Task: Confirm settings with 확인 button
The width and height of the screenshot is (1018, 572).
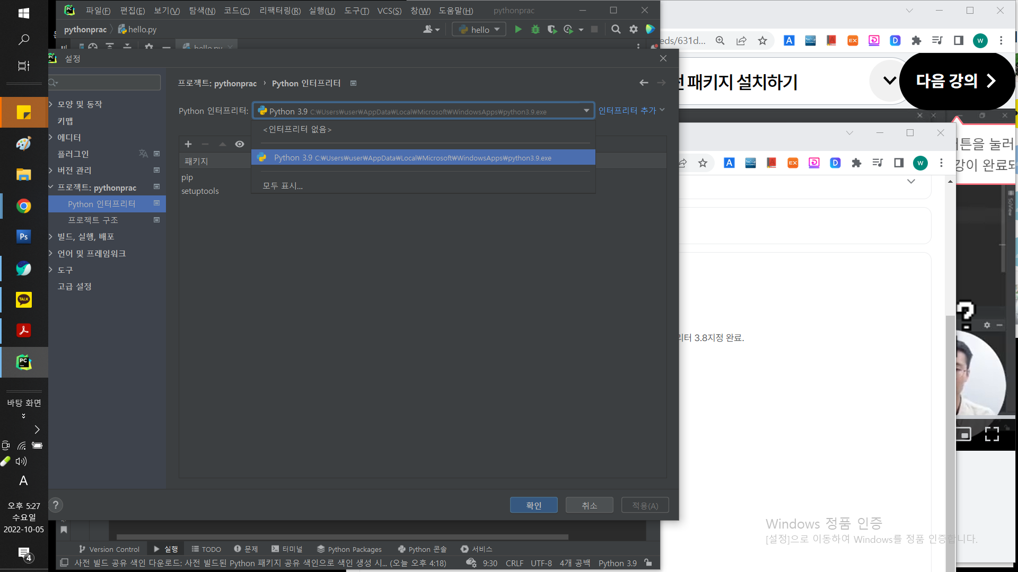Action: (533, 505)
